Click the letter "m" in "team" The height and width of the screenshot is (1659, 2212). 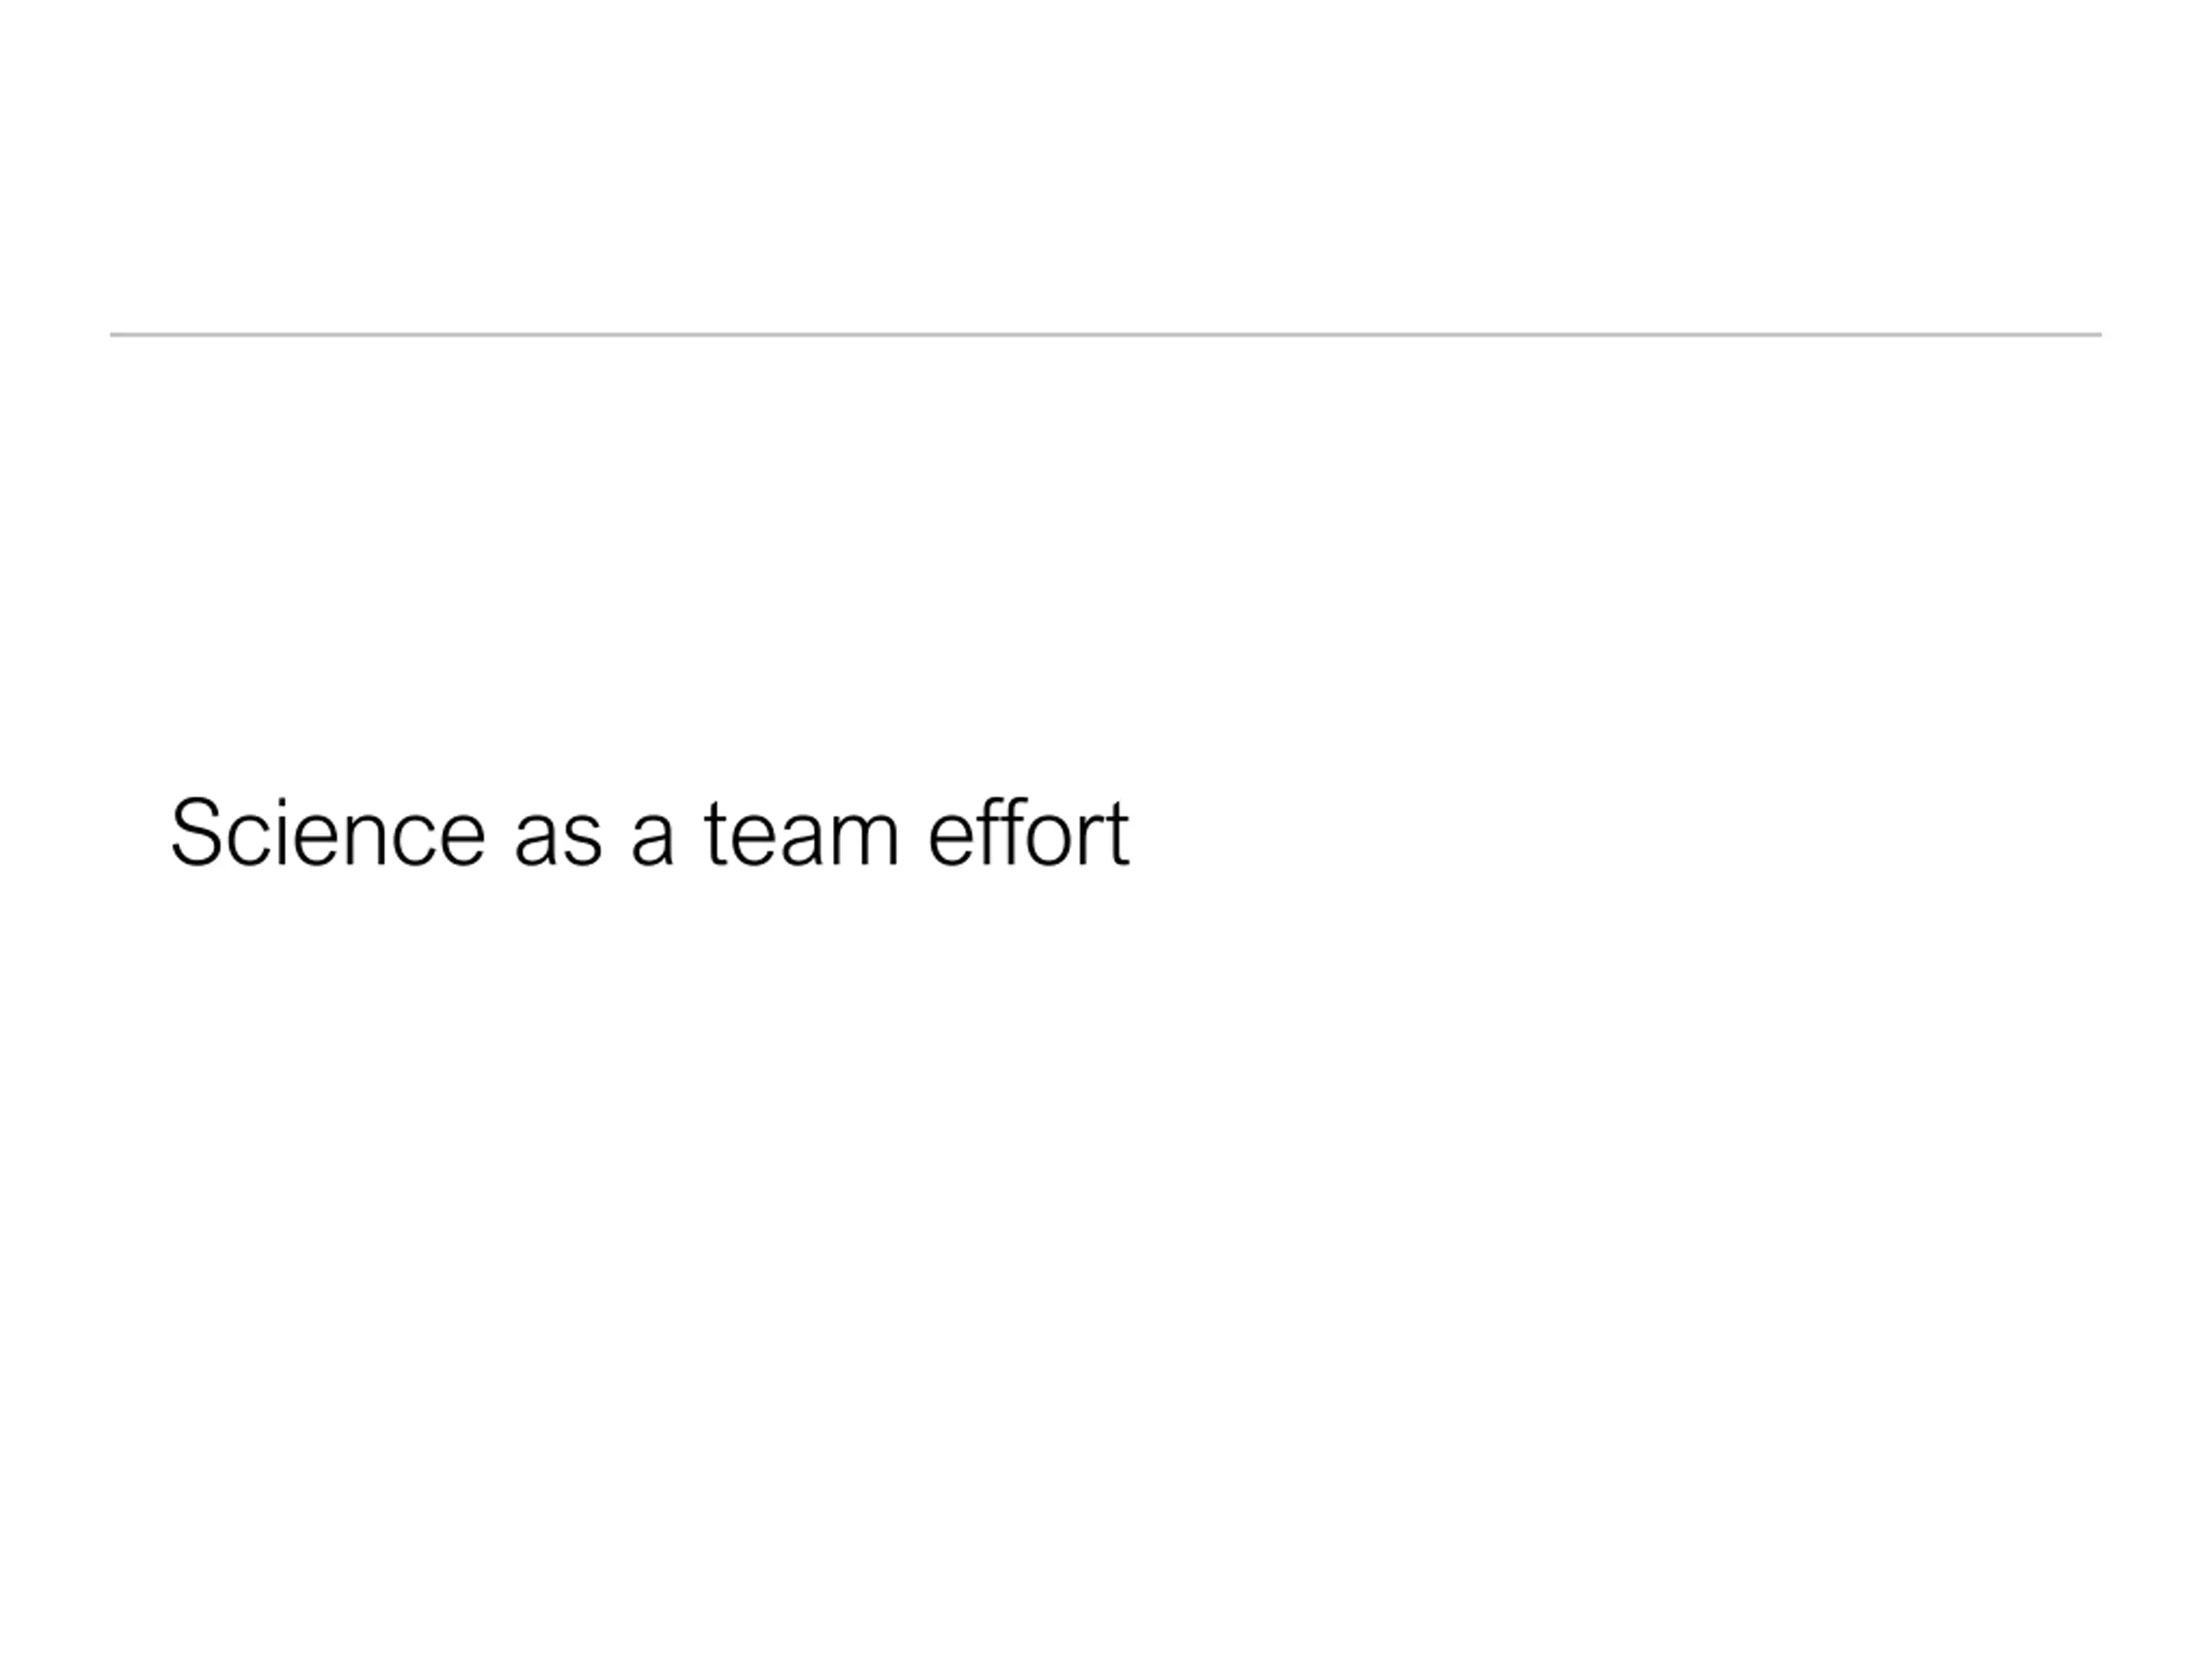pyautogui.click(x=863, y=838)
